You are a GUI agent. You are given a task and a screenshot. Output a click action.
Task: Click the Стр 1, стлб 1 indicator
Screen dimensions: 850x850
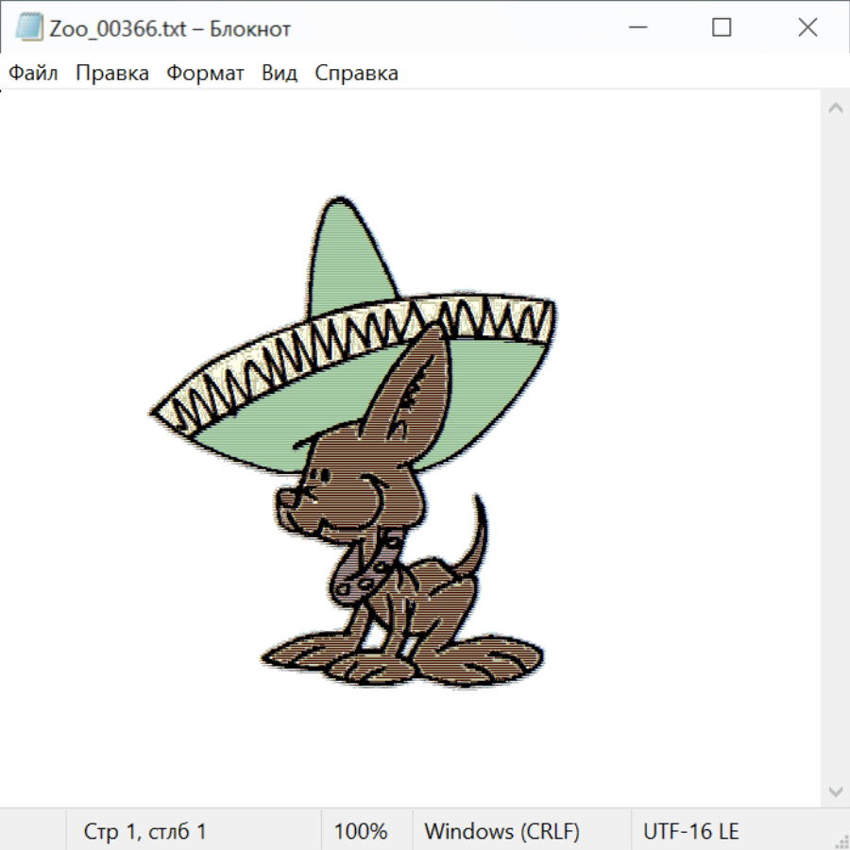145,831
